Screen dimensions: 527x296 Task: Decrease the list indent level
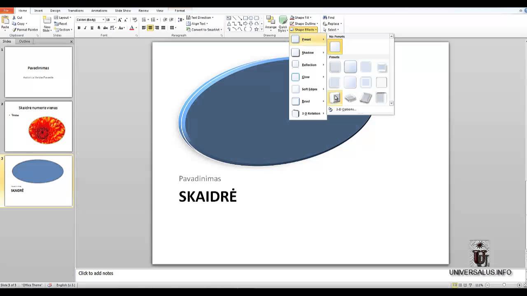pos(165,20)
